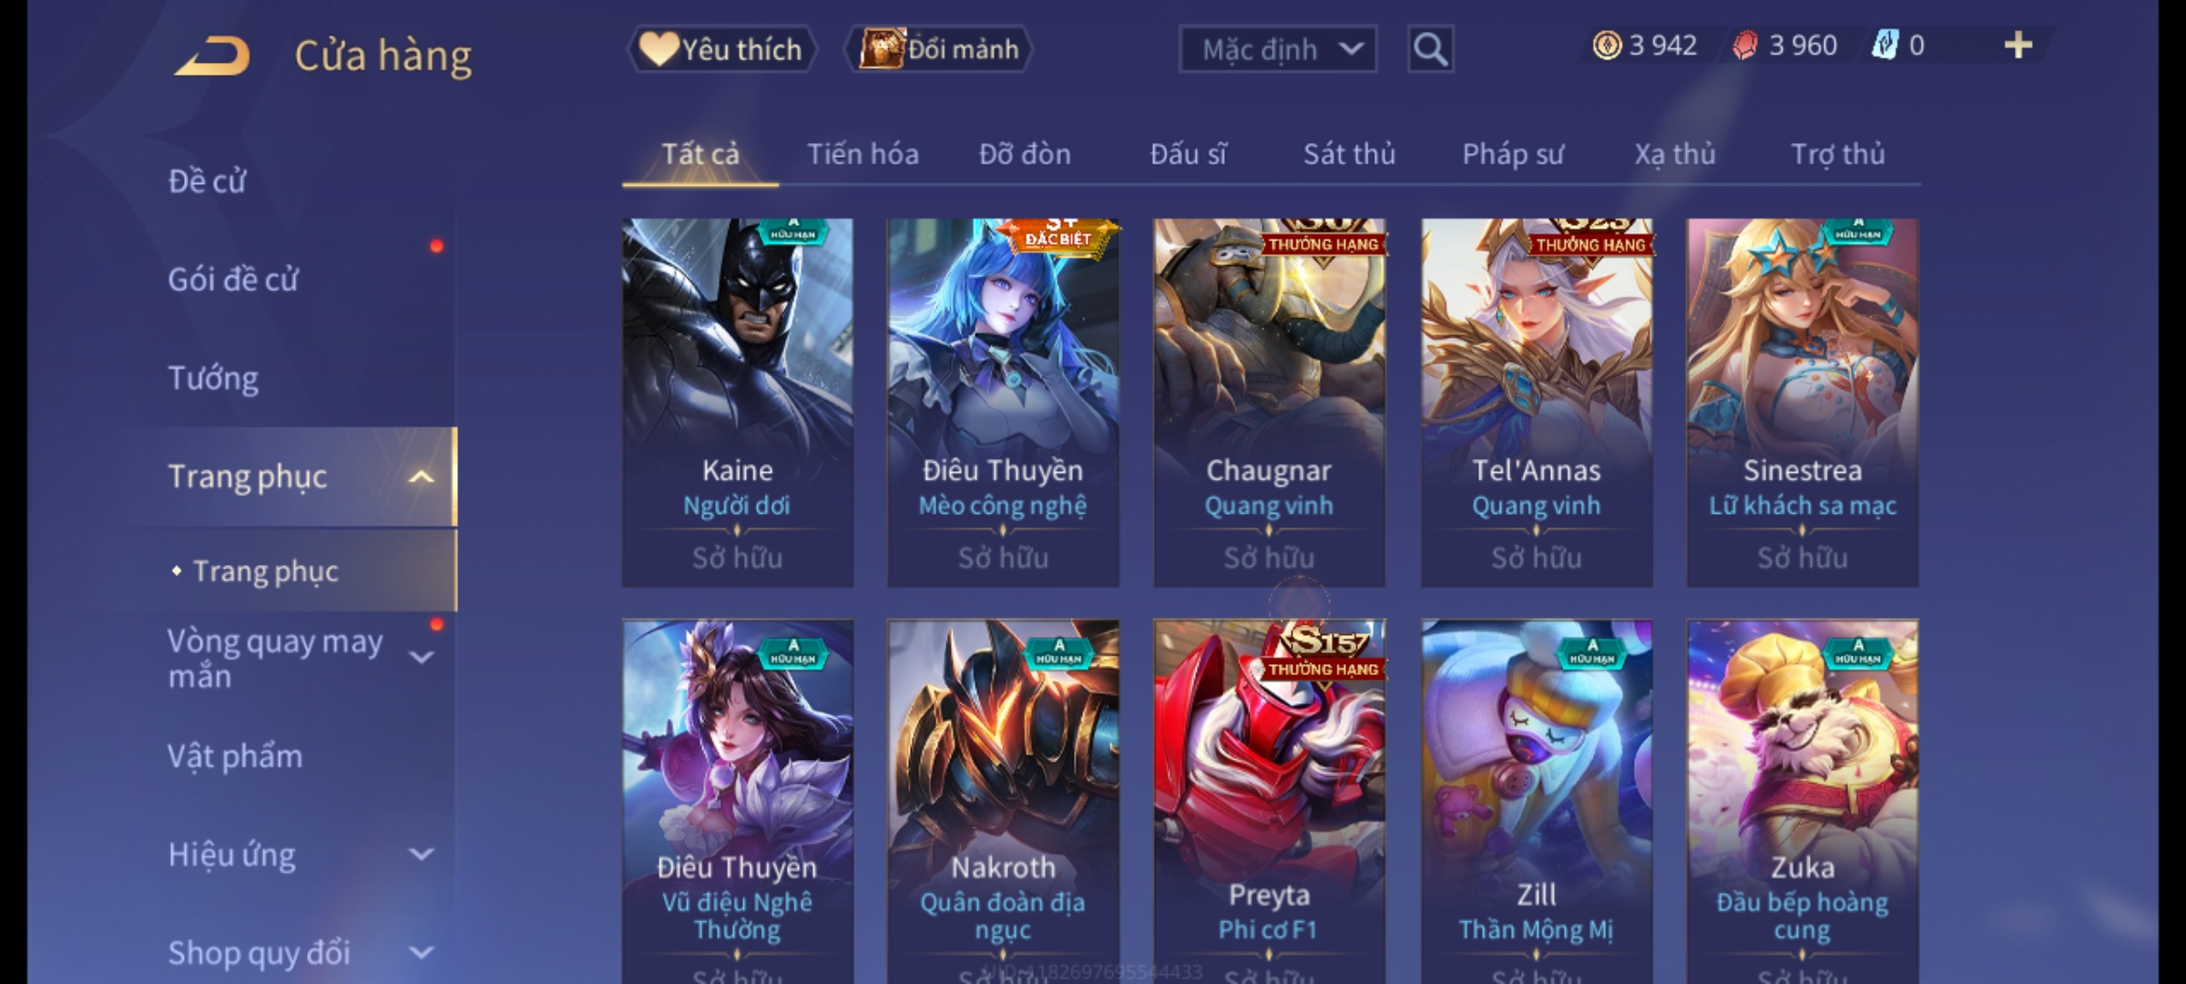Open Yêu thích favorites with heart icon

721,49
